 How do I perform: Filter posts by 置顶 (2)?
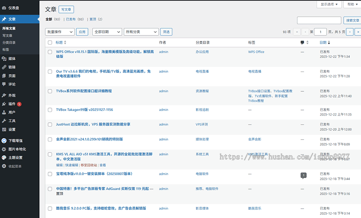tap(96, 19)
